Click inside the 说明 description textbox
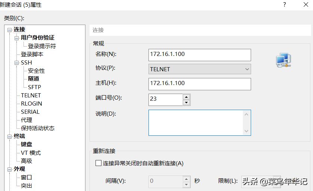 point(196,122)
